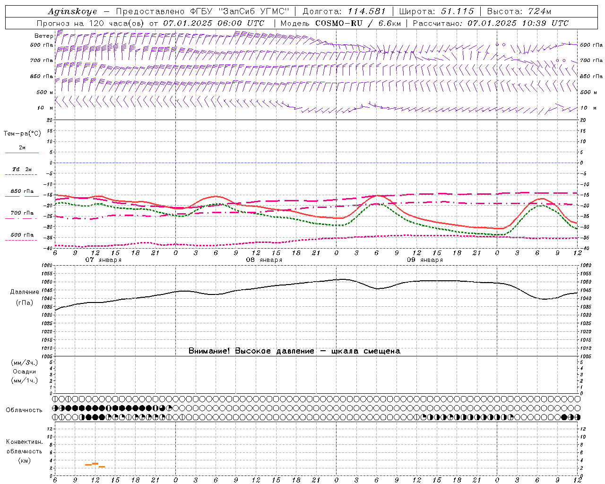Click the 'Давление' pressure panel label

point(24,292)
